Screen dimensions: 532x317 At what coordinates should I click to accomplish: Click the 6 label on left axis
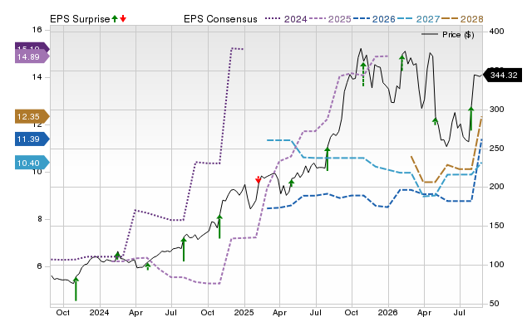click(x=40, y=266)
